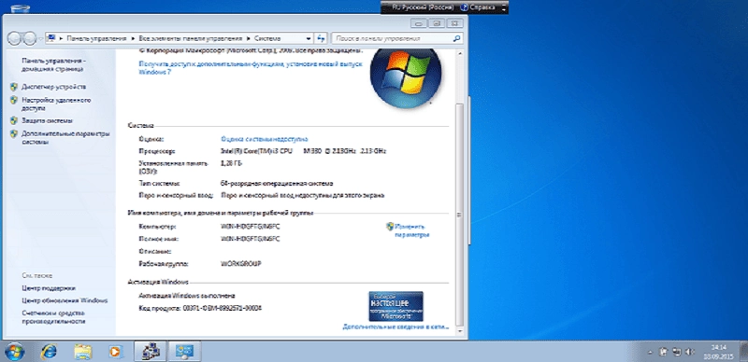This screenshot has width=748, height=362.
Task: Select the RU Русский (Россия) input language
Action: [422, 7]
